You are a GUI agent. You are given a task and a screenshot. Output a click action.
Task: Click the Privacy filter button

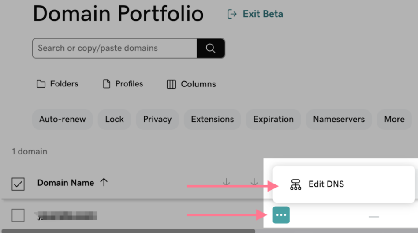[157, 120]
